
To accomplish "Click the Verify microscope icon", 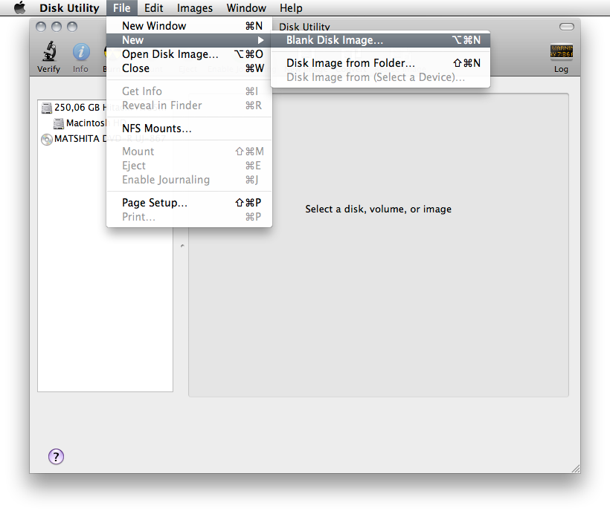I will pyautogui.click(x=49, y=51).
